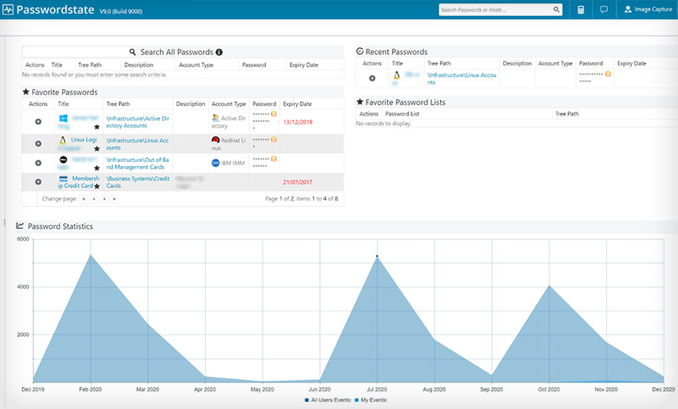The width and height of the screenshot is (678, 409).
Task: Click penguin icon in Recent Passwords row
Action: tap(397, 75)
